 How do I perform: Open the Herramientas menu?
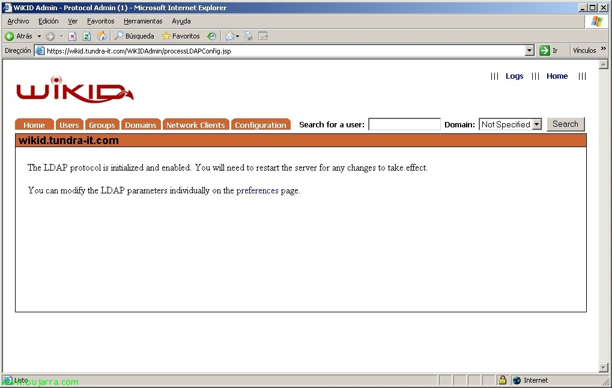[x=143, y=21]
